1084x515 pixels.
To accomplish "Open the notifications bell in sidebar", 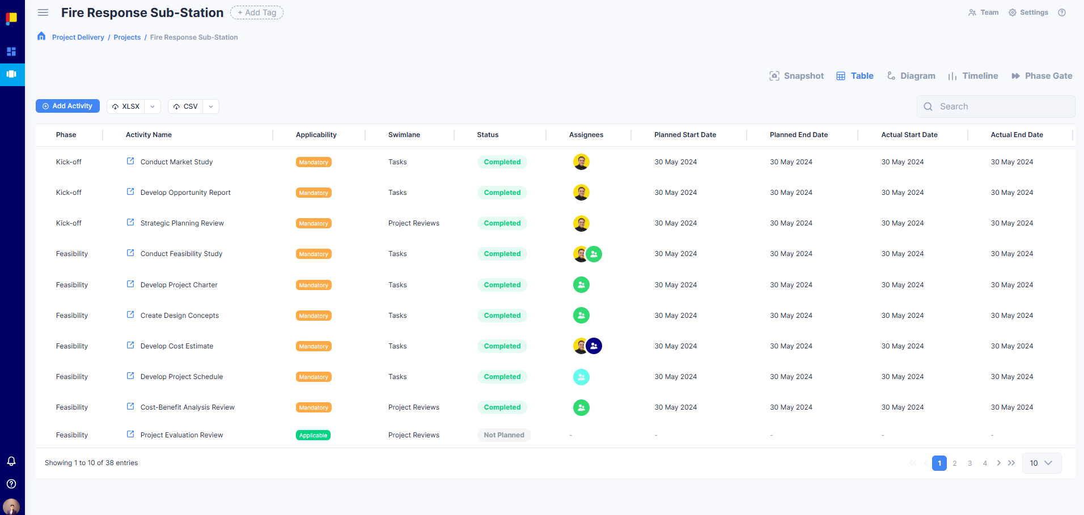I will click(x=11, y=461).
